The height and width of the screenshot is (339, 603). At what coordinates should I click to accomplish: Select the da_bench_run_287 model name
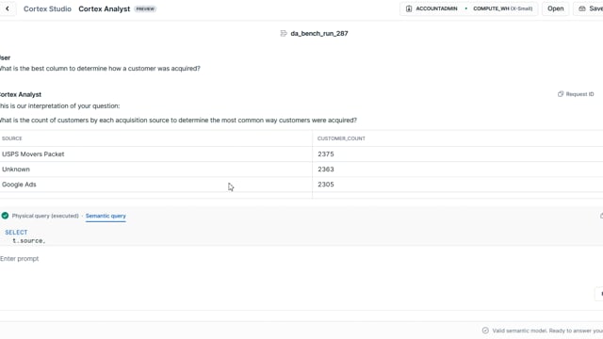pyautogui.click(x=319, y=34)
